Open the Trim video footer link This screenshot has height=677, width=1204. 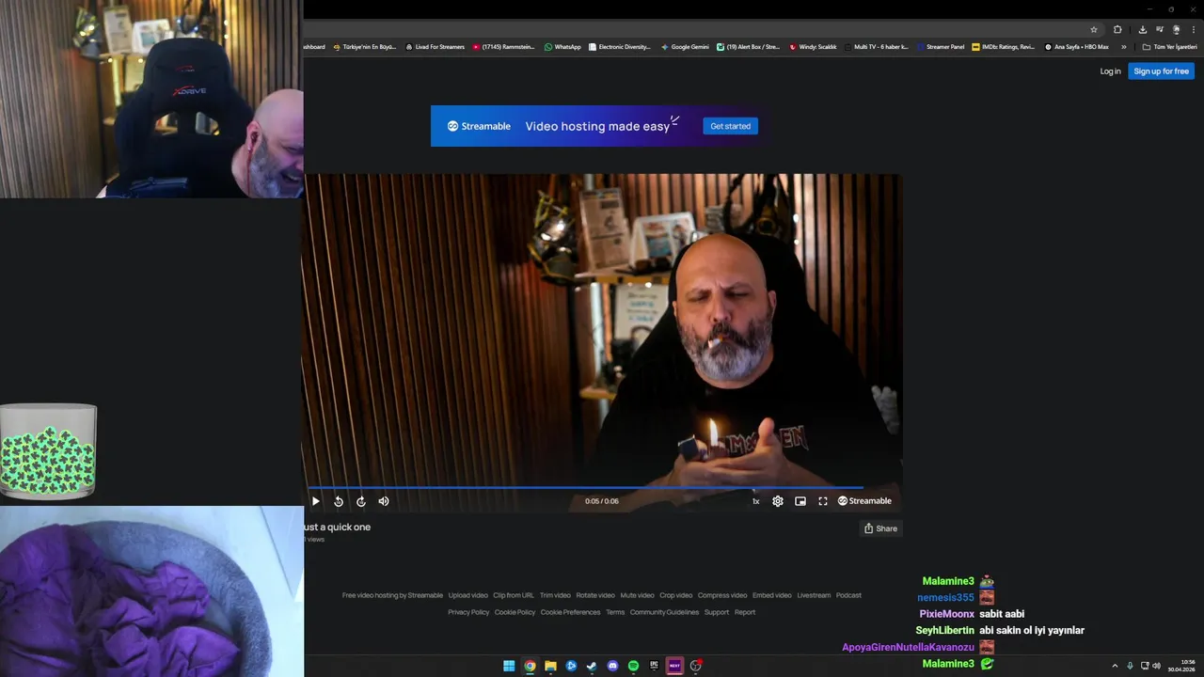(555, 595)
